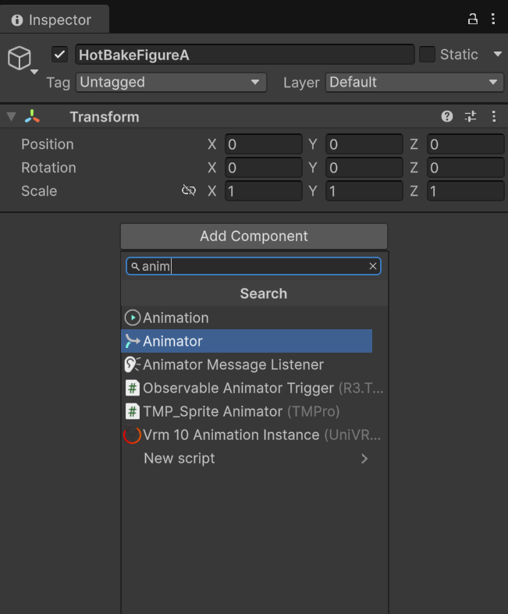Screen dimensions: 508x614
Task: Click the Animator Message Listener icon
Action: point(133,364)
